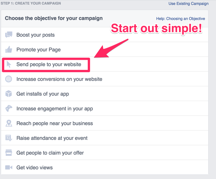Click the video camera icon for video views
The height and width of the screenshot is (179, 216).
(9, 167)
